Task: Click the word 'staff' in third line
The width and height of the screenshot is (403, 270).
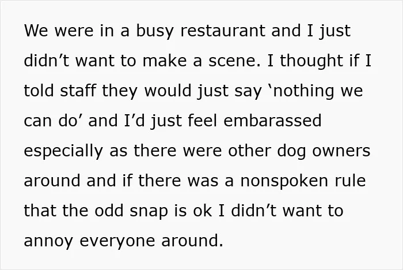Action: 78,91
